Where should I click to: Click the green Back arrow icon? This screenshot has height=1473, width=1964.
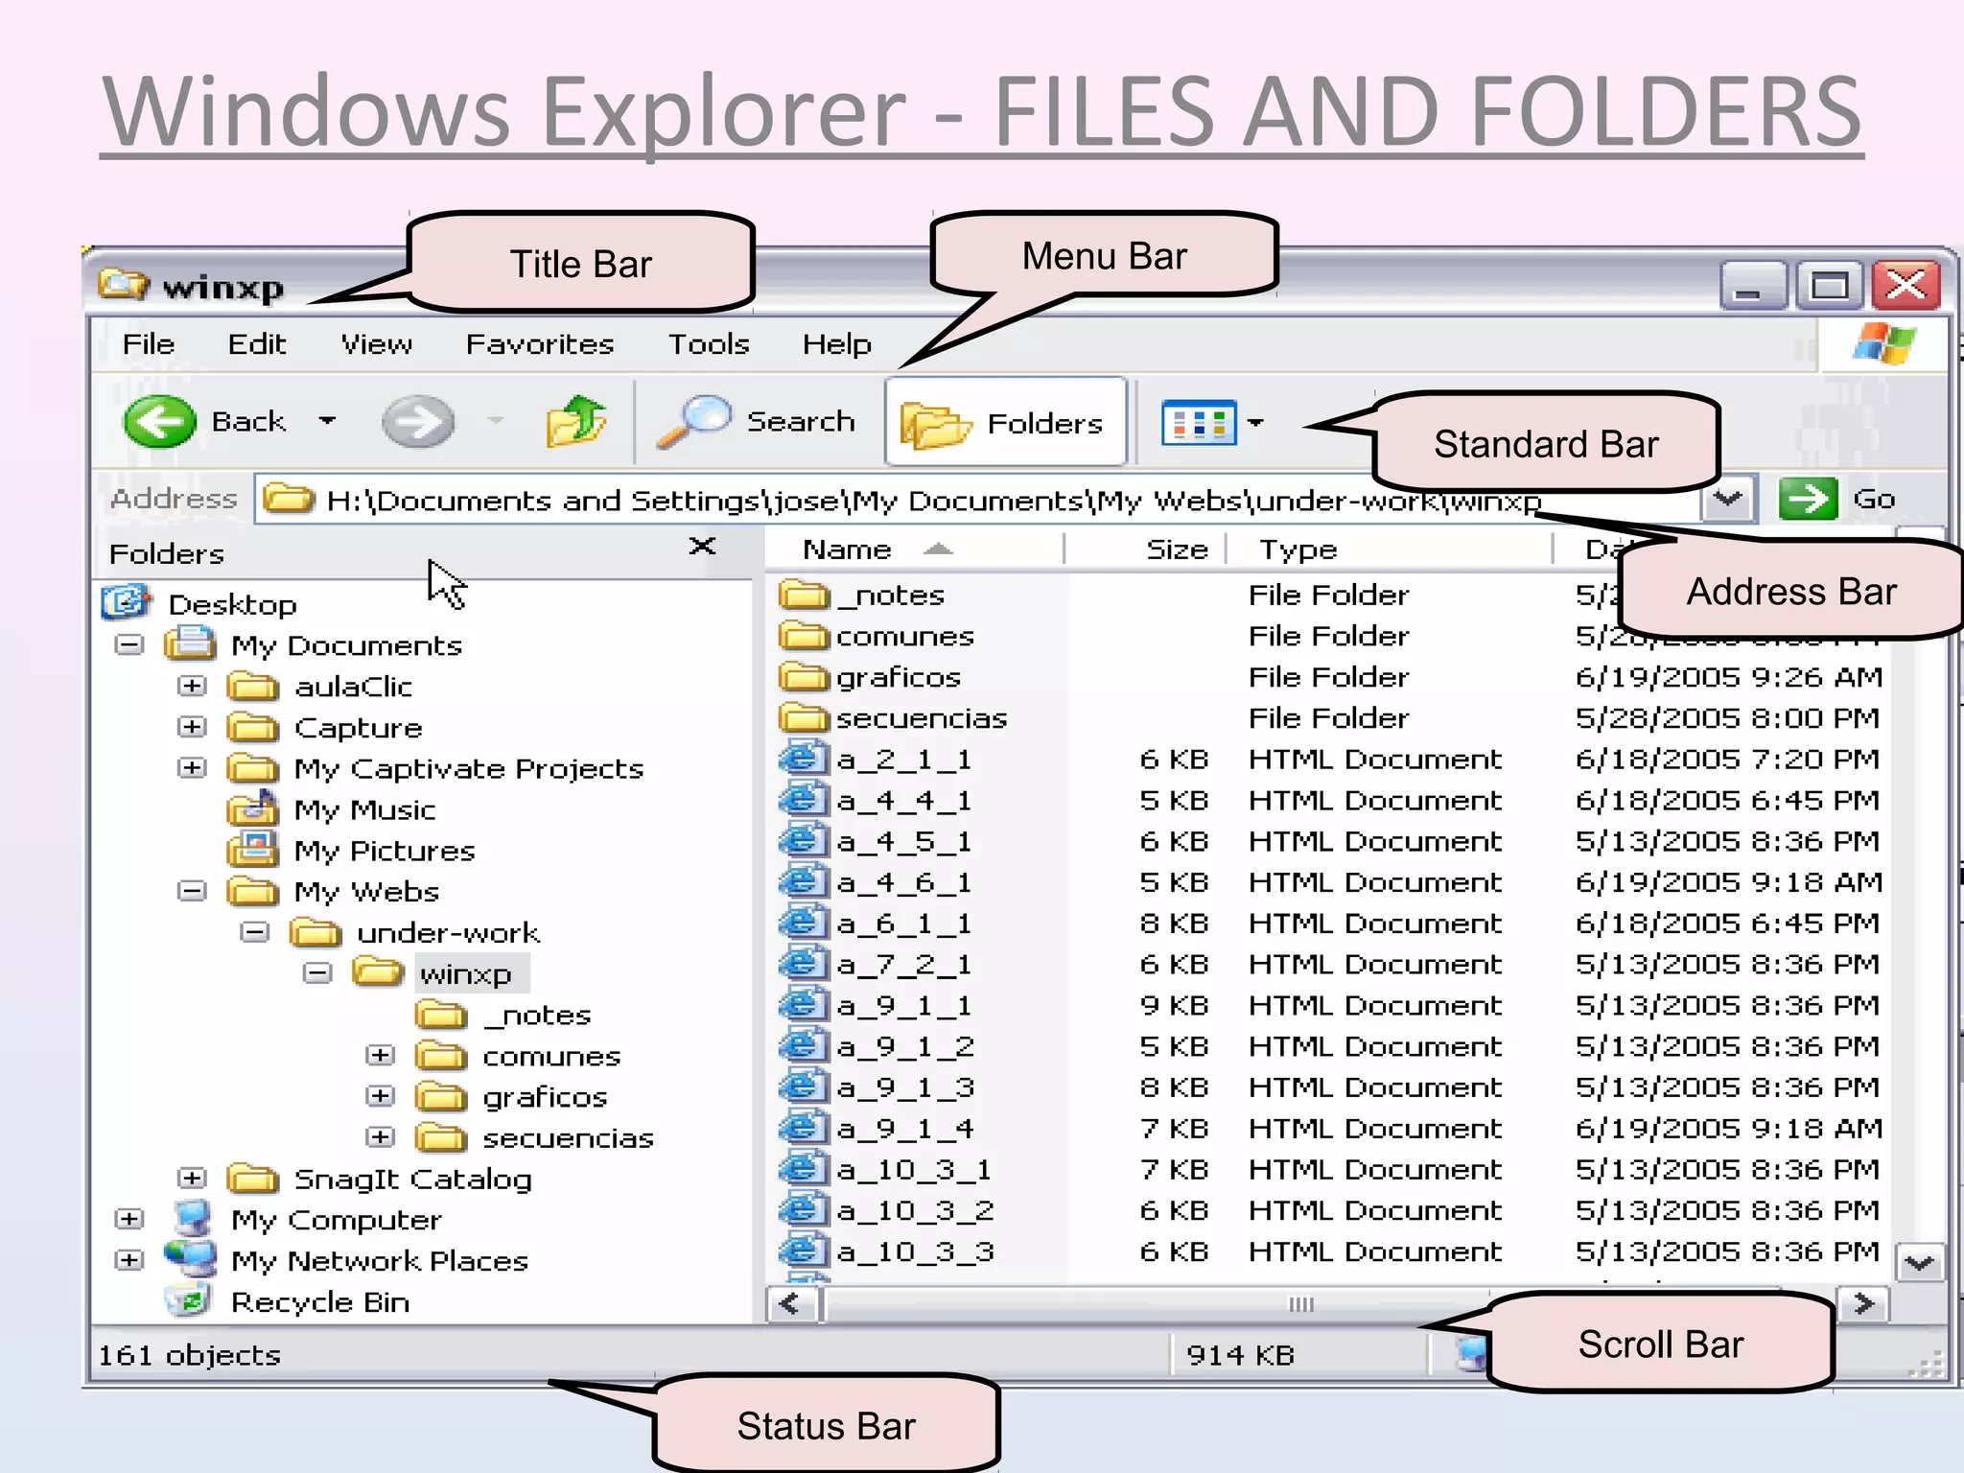pyautogui.click(x=159, y=421)
